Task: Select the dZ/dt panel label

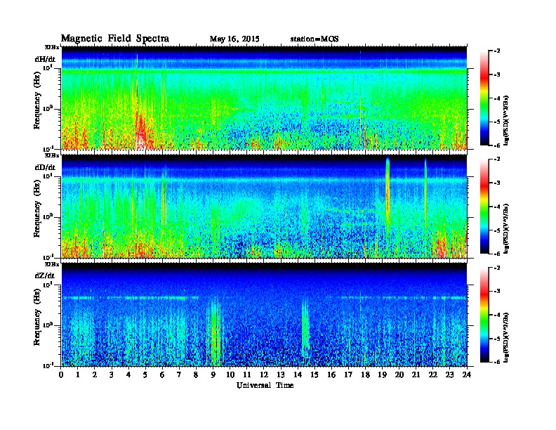Action: click(x=45, y=275)
